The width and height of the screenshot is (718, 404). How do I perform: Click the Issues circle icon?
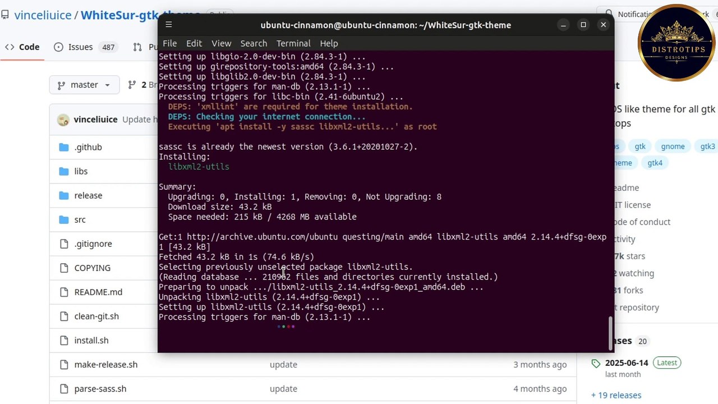click(58, 47)
